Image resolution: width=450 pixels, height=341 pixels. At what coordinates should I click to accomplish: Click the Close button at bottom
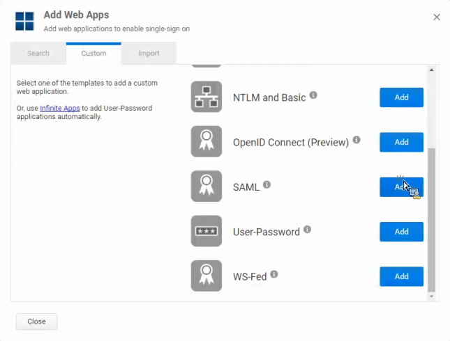click(x=37, y=322)
